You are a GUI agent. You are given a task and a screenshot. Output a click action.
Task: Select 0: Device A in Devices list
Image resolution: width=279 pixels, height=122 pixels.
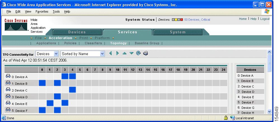(250, 76)
